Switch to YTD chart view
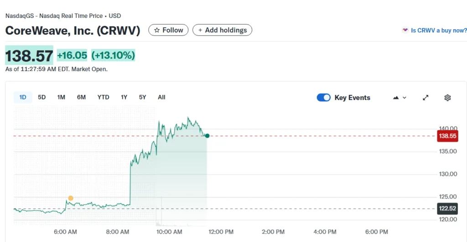Screen dimensions: 467x242 pos(103,97)
